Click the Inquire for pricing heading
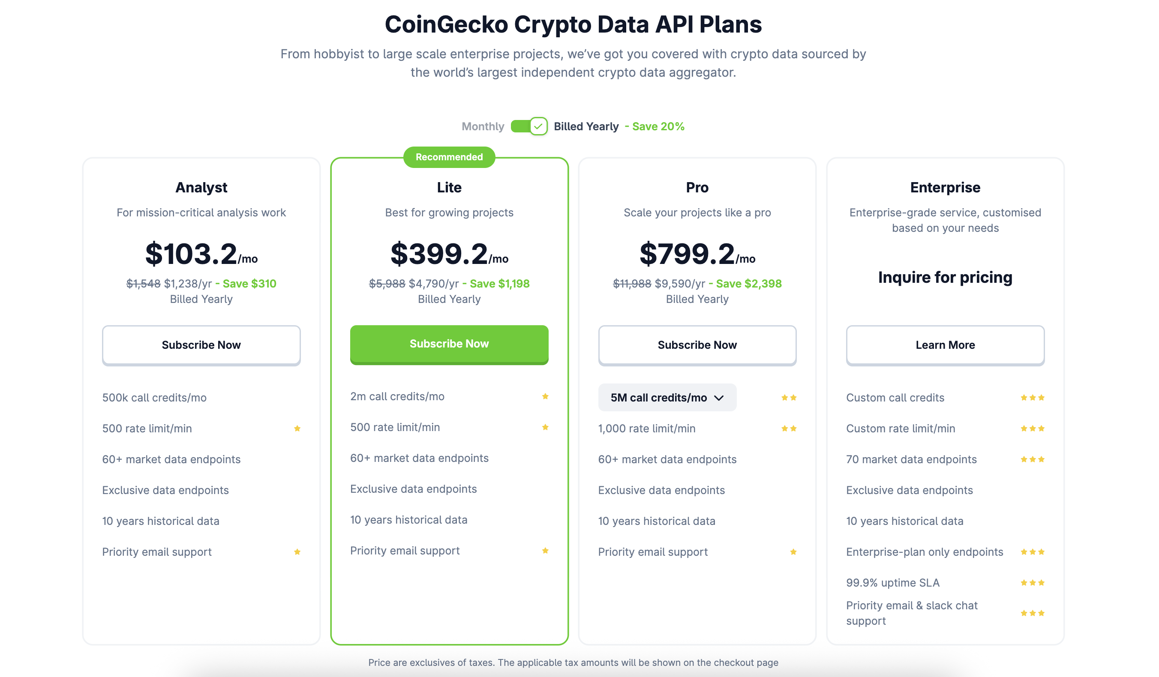This screenshot has width=1159, height=677. [x=945, y=277]
